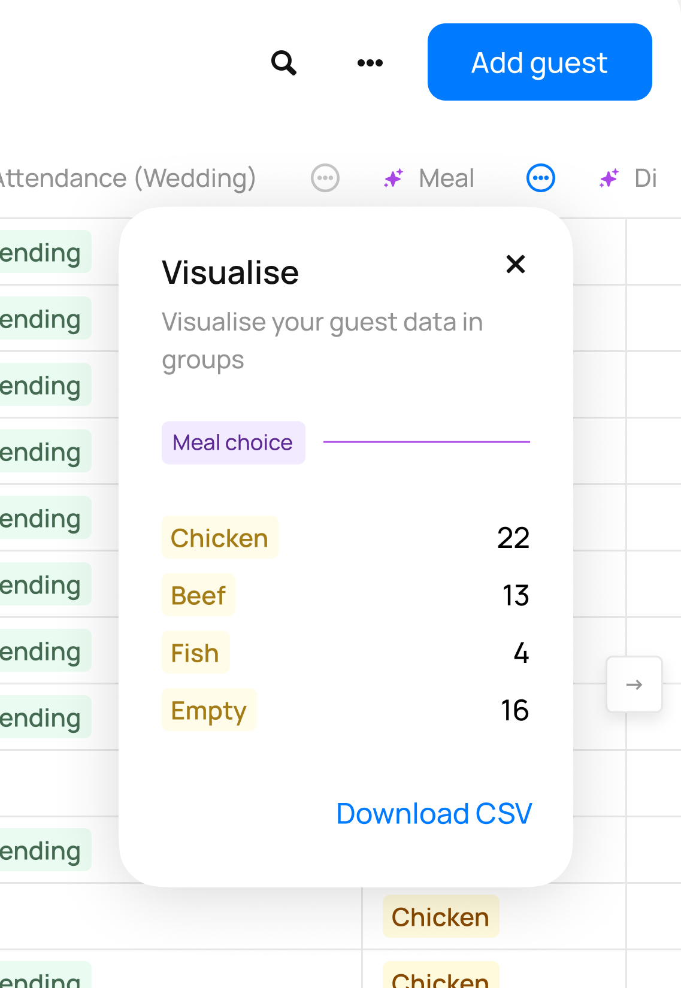Screen dimensions: 681x988
Task: Select the Meal choice group tag
Action: coord(233,443)
